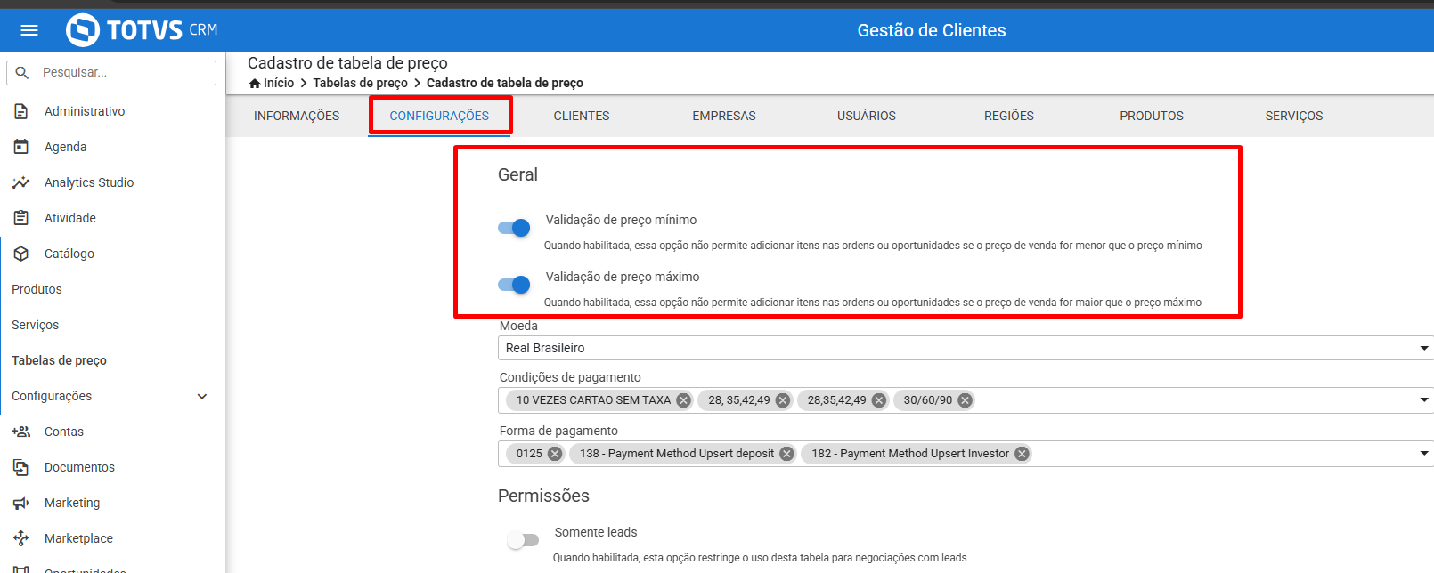Open Documentos in the sidebar
This screenshot has width=1434, height=573.
(x=79, y=467)
